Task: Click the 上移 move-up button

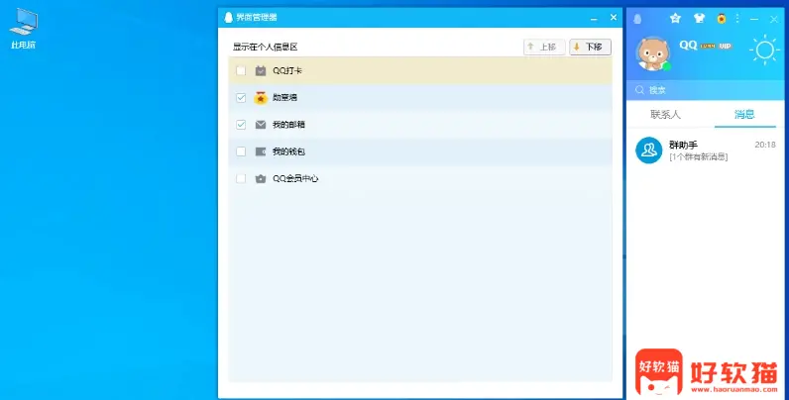Action: coord(544,48)
